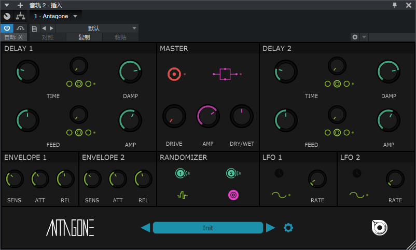Click the 对照 compare button
Screen dimensions: 416x250
click(x=48, y=37)
